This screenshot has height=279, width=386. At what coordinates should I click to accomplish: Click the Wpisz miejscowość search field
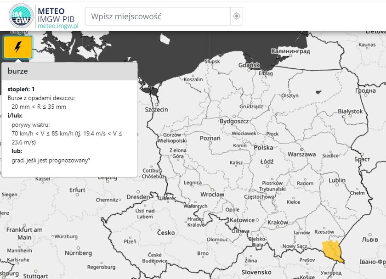coord(158,16)
